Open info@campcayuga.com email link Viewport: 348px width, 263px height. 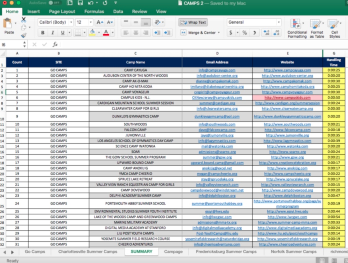coord(217,70)
